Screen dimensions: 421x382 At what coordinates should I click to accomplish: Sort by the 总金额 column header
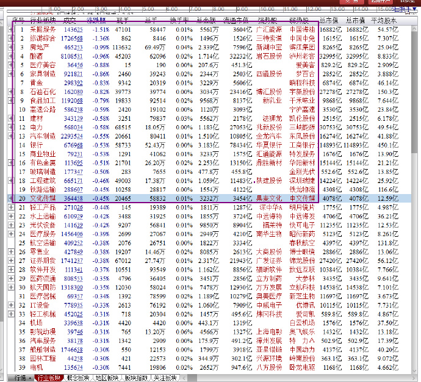[206, 20]
